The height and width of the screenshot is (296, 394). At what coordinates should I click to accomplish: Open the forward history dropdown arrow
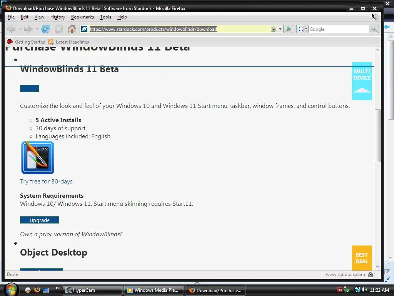pyautogui.click(x=37, y=29)
